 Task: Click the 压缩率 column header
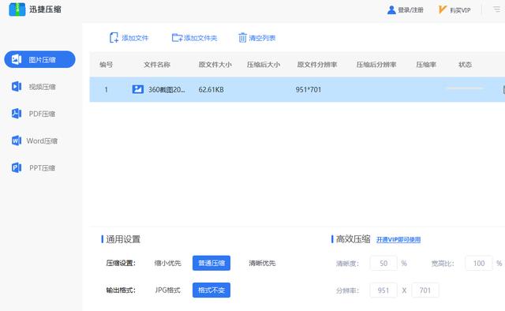pyautogui.click(x=426, y=65)
